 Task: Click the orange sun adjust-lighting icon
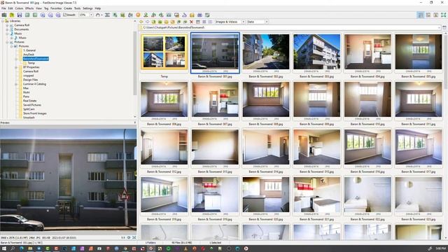[138, 15]
